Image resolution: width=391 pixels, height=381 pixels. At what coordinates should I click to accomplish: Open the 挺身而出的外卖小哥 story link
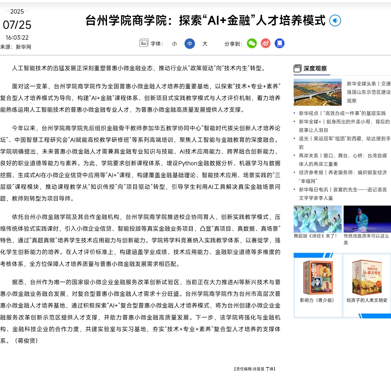344,122
